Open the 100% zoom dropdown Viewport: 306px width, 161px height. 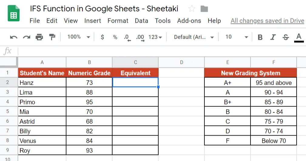(79, 37)
